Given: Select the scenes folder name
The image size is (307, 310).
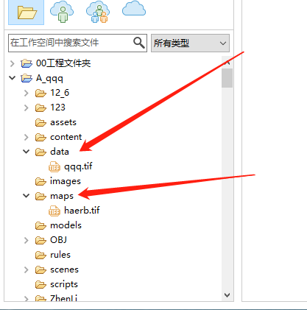Looking at the screenshot, I should [x=64, y=270].
